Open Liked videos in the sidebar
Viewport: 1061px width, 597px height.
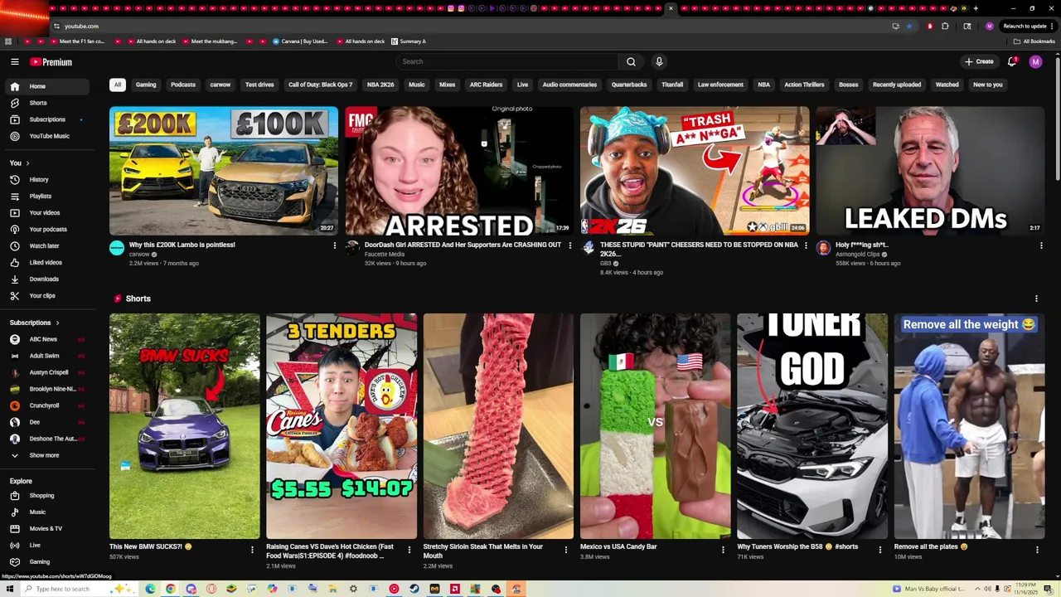[x=48, y=263]
